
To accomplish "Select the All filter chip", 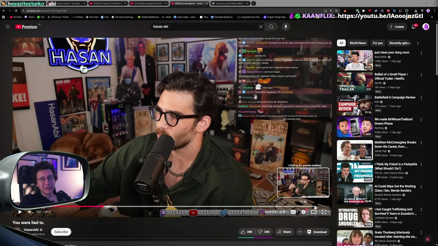I will [x=341, y=43].
